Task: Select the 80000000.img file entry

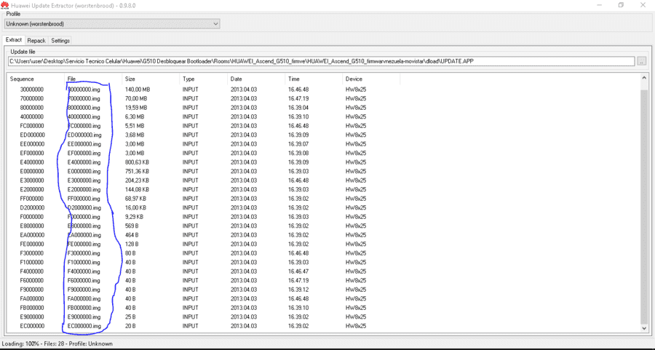Action: (84, 108)
